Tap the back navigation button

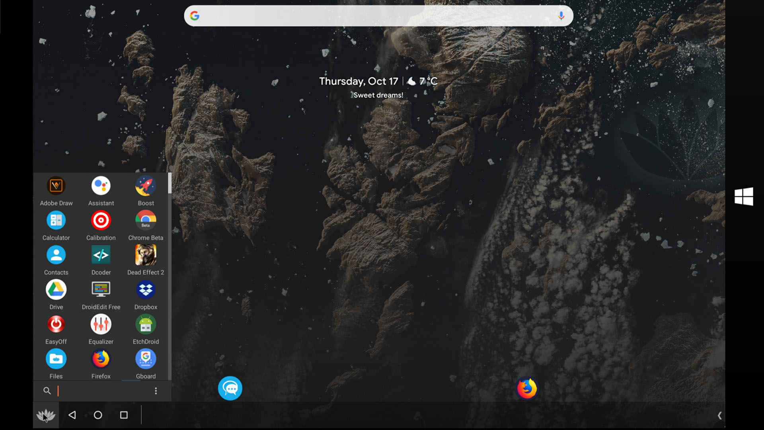coord(72,415)
